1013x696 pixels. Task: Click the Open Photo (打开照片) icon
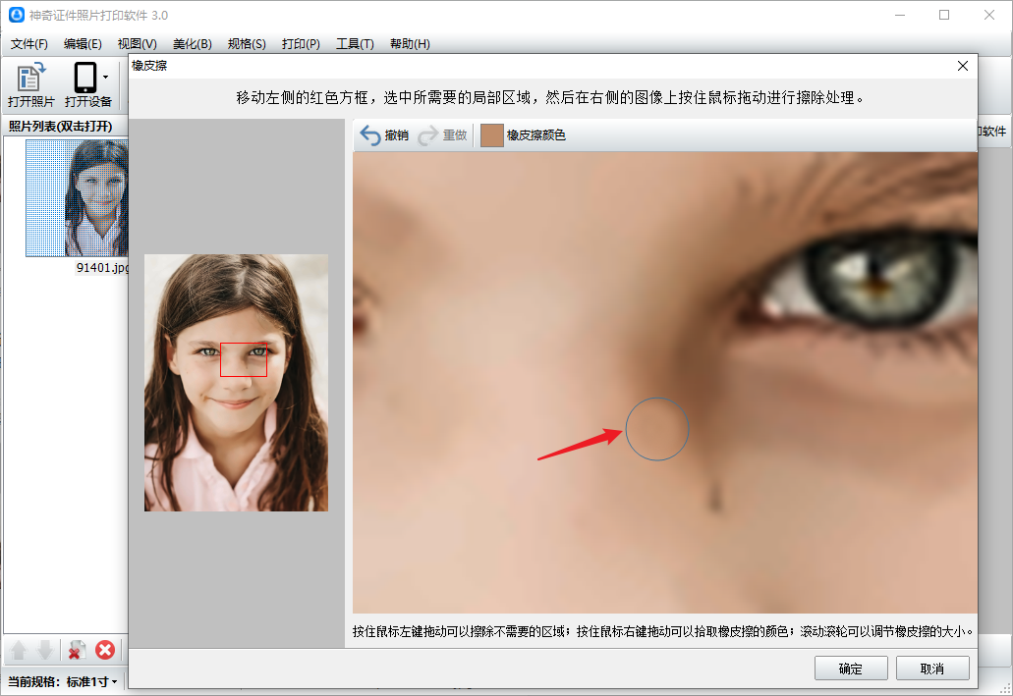(x=31, y=78)
